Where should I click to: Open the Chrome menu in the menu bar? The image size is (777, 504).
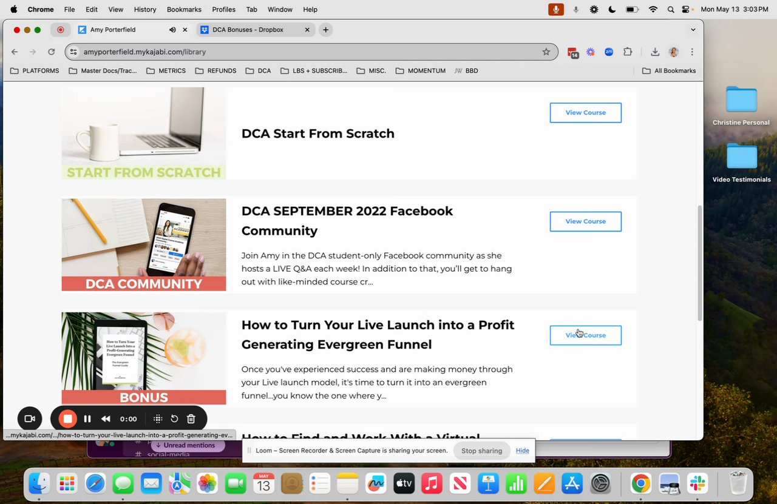(x=41, y=10)
